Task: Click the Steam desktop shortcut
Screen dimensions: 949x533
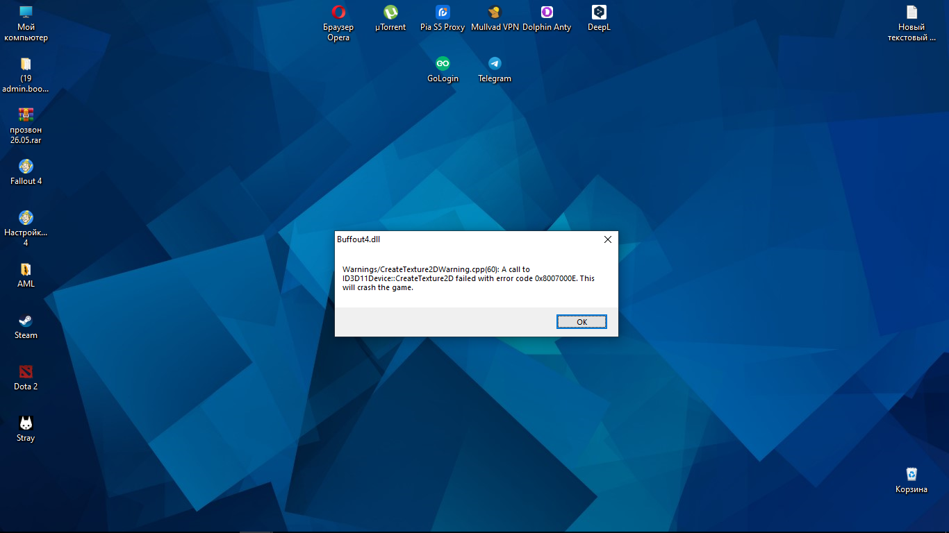Action: point(26,321)
